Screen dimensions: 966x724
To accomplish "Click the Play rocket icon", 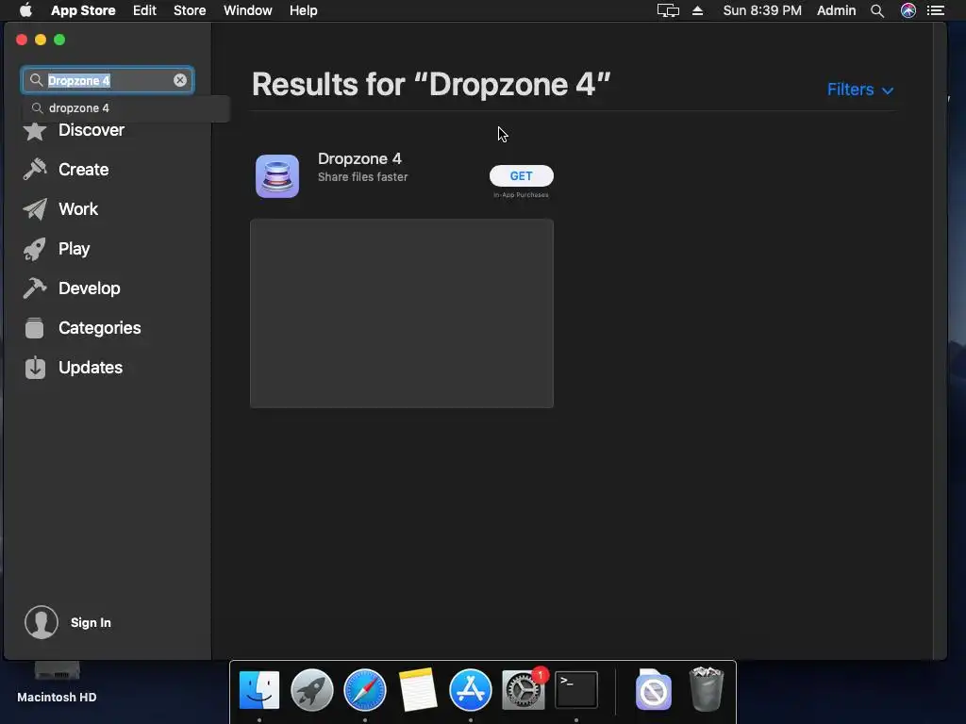I will tap(35, 249).
